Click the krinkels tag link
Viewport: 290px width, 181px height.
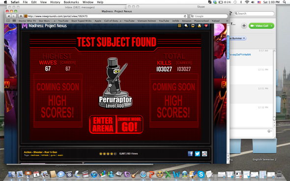(45, 155)
